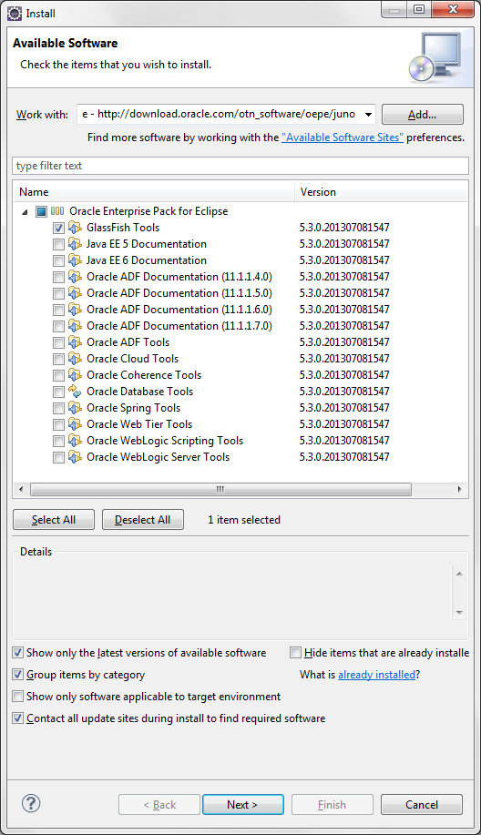Screen dimensions: 481x835
Task: Click the help question mark icon
Action: [31, 803]
